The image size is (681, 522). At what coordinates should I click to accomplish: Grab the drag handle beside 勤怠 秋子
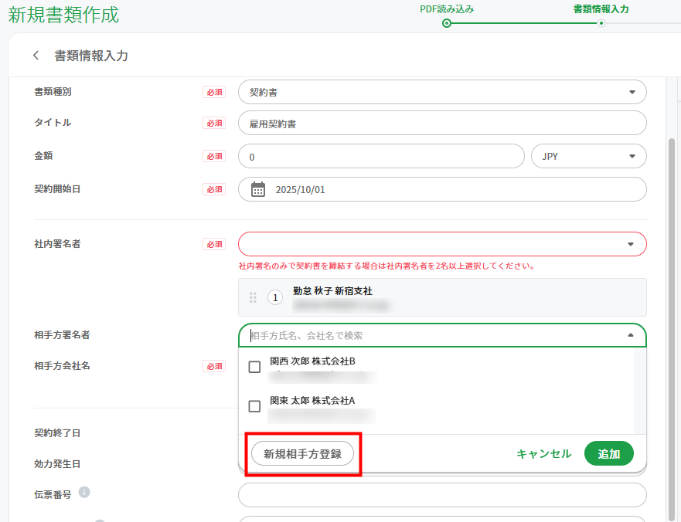(253, 297)
